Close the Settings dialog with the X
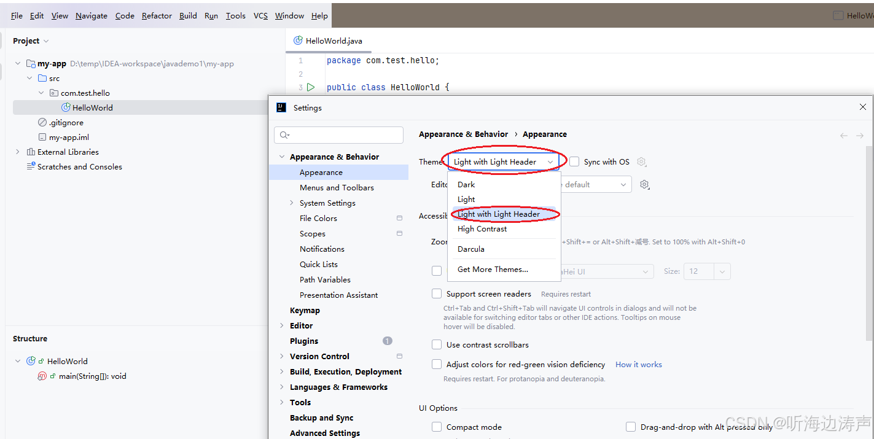This screenshot has width=874, height=439. [x=863, y=107]
